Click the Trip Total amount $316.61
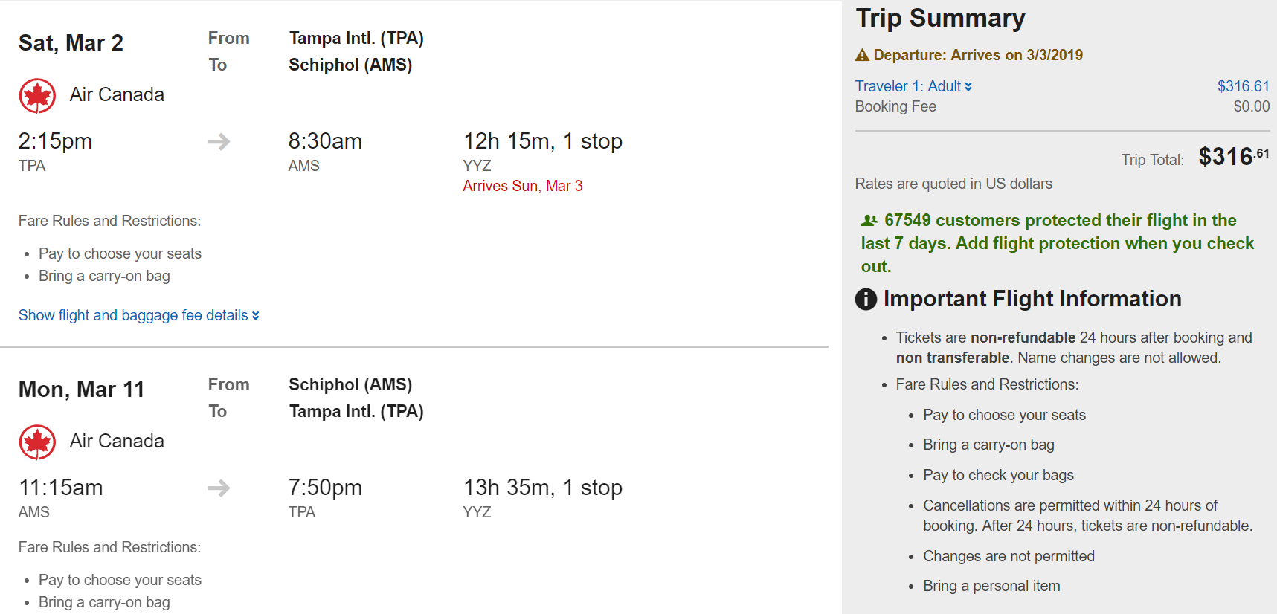This screenshot has width=1277, height=614. (x=1233, y=157)
